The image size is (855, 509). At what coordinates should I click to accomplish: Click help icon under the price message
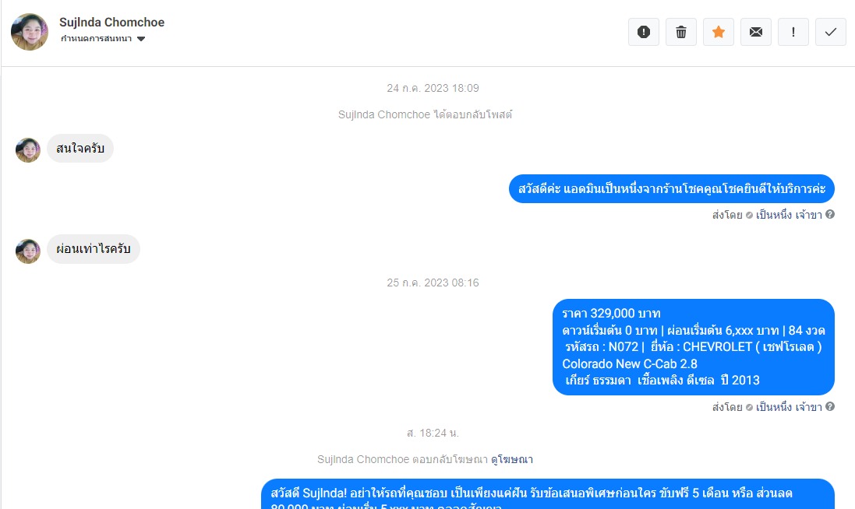[x=830, y=407]
